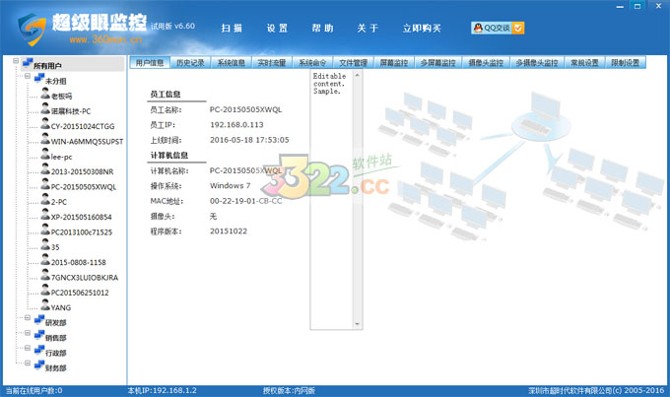Click the user avatar beside 2015-0808-1158
670x397 pixels.
click(45, 260)
